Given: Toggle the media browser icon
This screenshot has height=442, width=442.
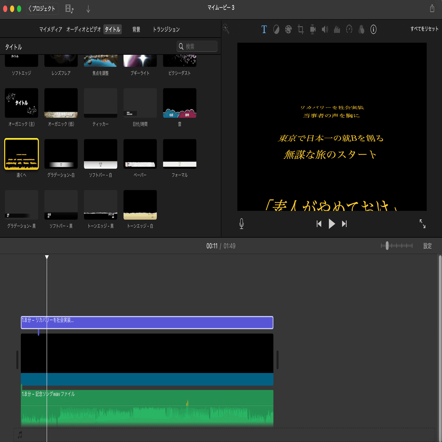Looking at the screenshot, I should 70,9.
